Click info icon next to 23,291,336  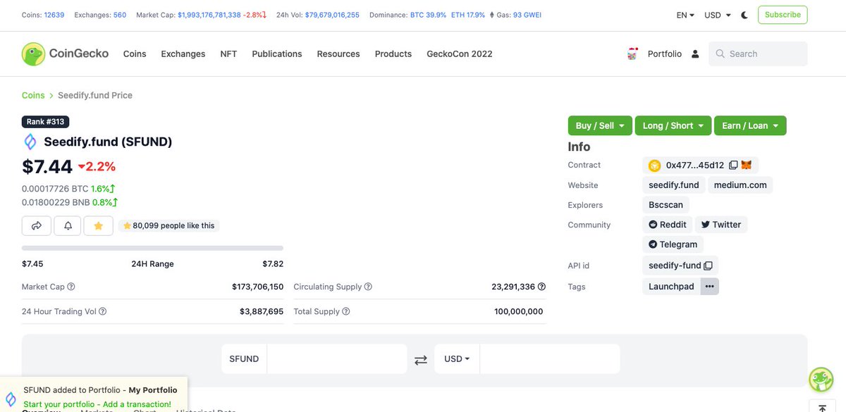coord(542,287)
